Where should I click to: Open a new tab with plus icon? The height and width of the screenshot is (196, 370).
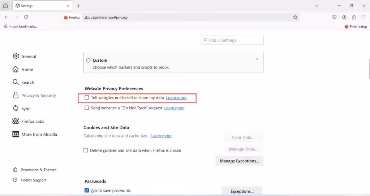pos(78,6)
